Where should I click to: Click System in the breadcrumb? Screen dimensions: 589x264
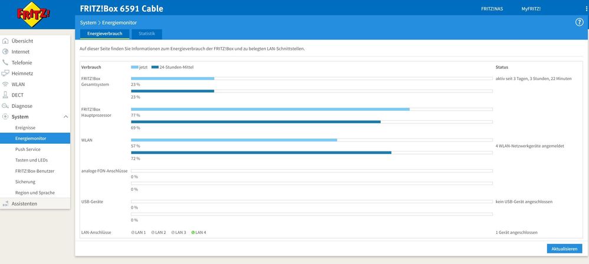pyautogui.click(x=88, y=23)
